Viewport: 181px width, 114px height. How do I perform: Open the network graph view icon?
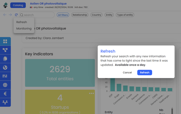5,50
